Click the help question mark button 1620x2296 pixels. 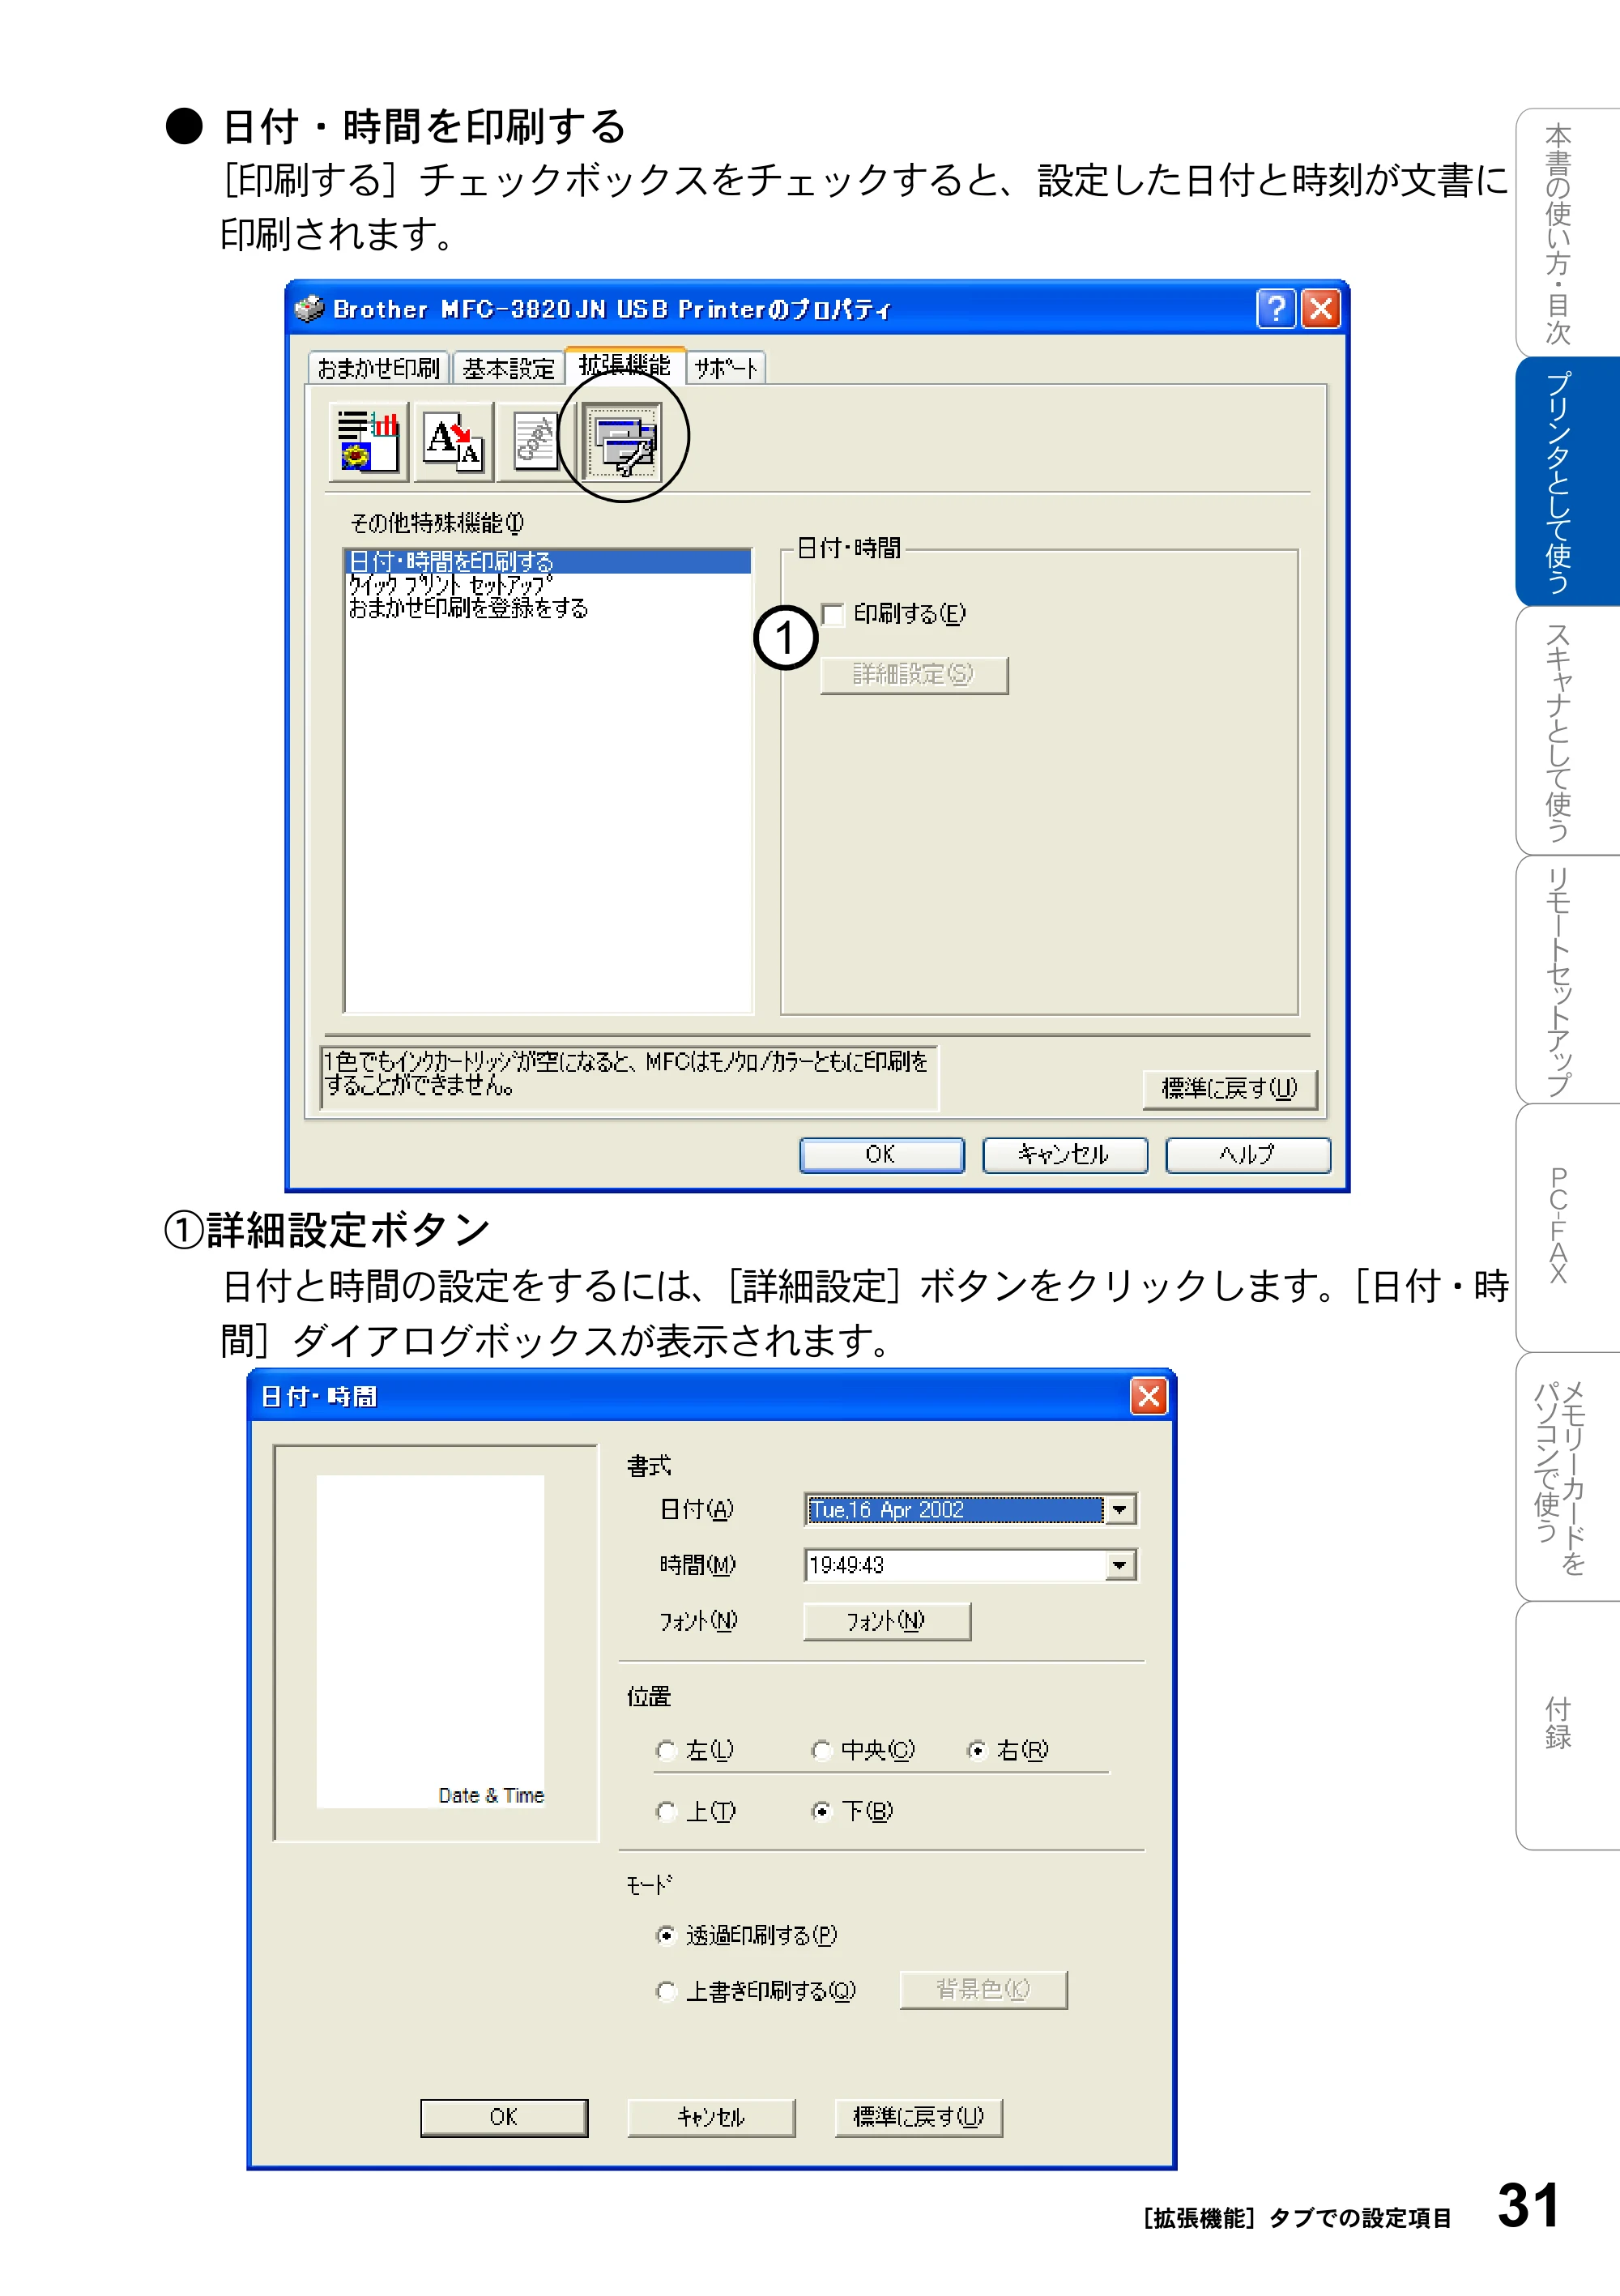[x=1275, y=309]
